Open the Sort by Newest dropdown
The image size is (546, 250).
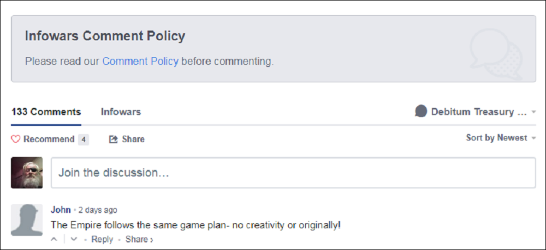click(x=500, y=138)
